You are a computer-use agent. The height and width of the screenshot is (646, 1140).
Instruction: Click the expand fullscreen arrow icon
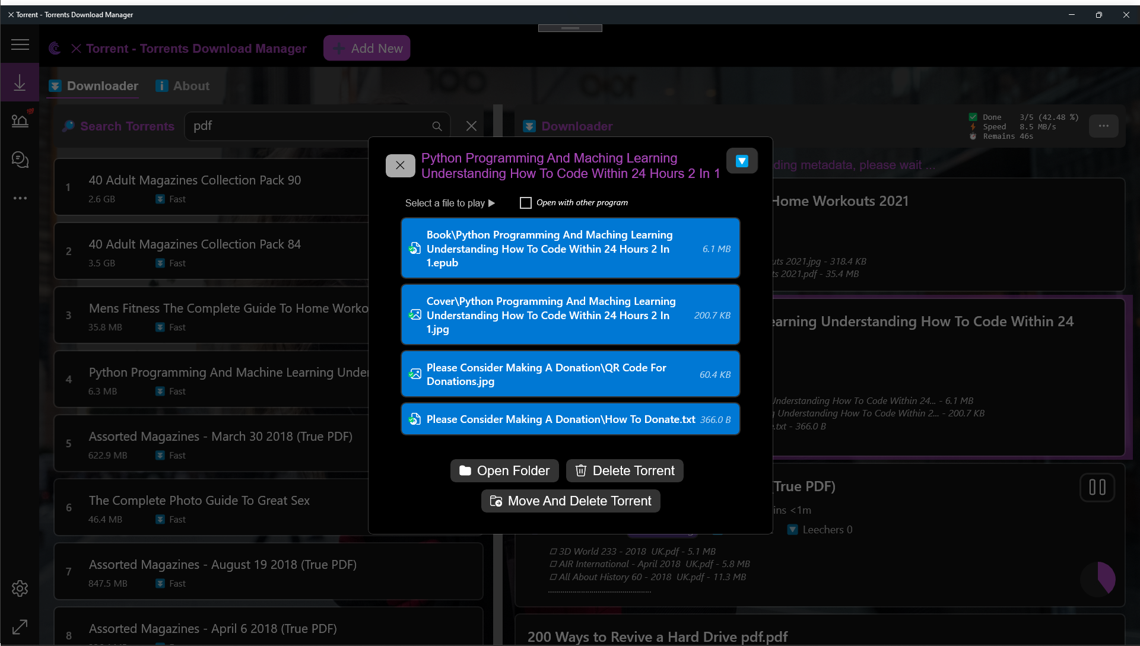20,626
